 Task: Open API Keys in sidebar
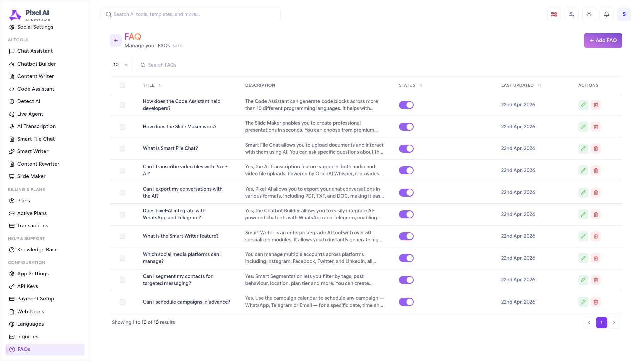[x=45, y=286]
